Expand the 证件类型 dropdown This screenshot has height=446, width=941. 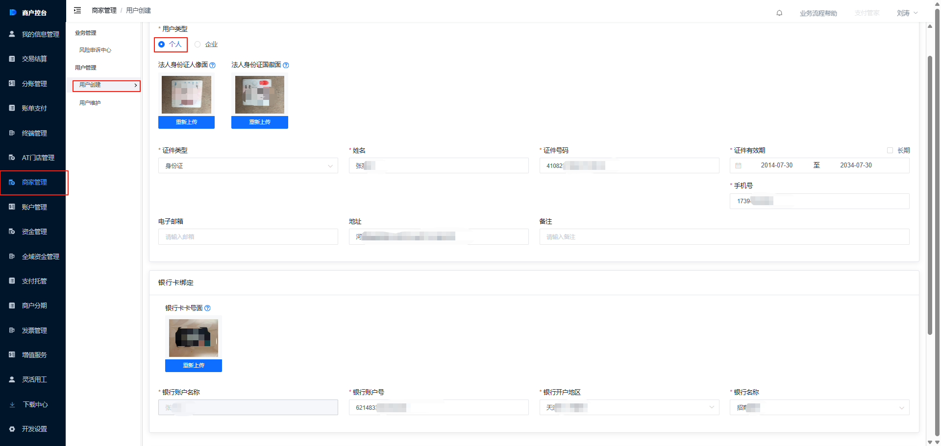(248, 165)
